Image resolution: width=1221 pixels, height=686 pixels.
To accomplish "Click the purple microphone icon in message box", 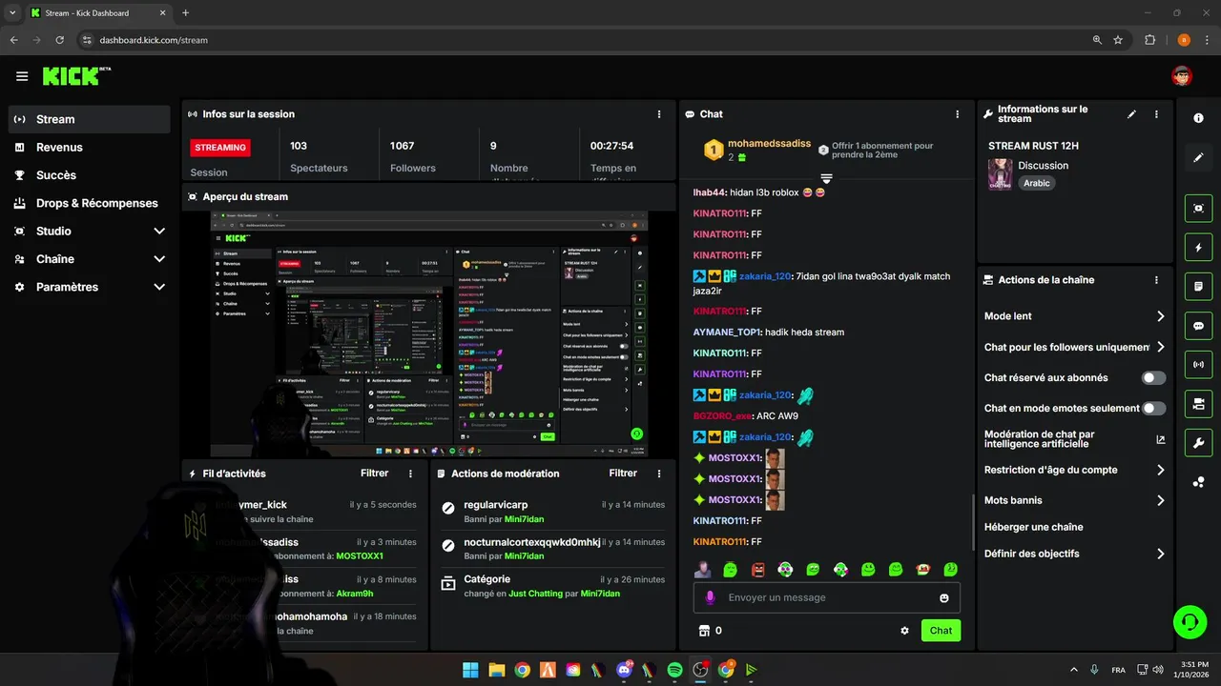I will (x=710, y=597).
